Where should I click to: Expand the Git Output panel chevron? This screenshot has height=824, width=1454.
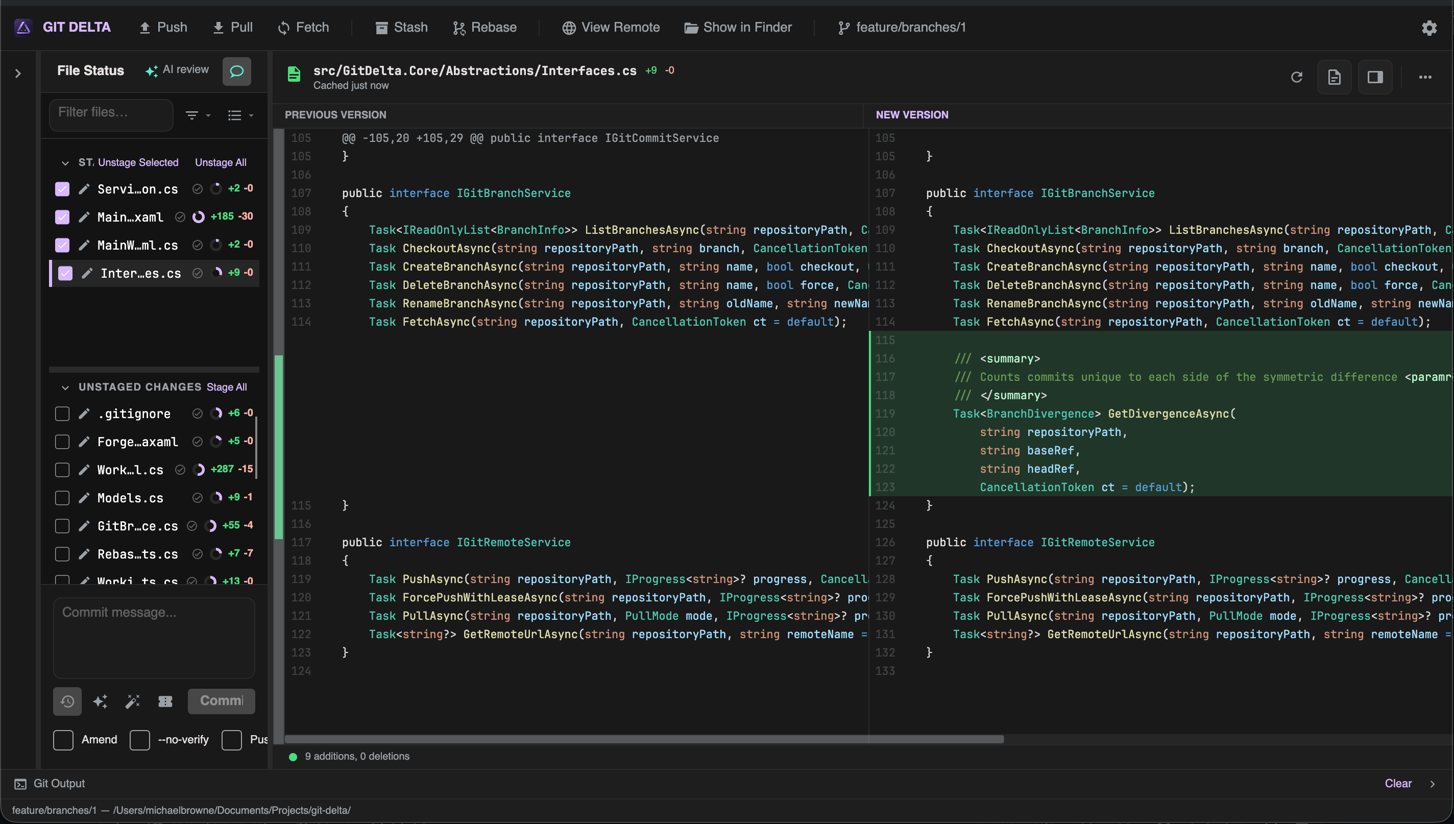click(1433, 784)
